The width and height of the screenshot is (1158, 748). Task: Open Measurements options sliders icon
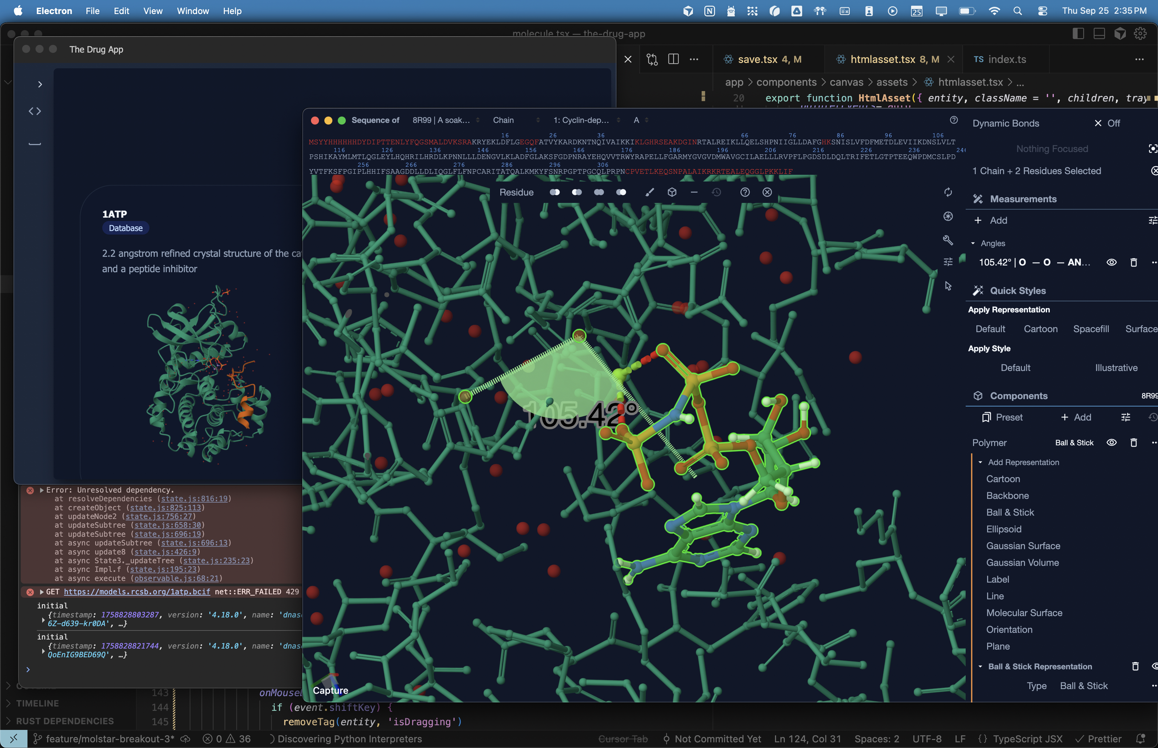[1152, 221]
